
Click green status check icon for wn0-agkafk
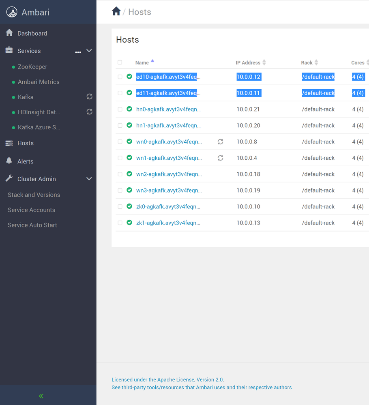129,141
